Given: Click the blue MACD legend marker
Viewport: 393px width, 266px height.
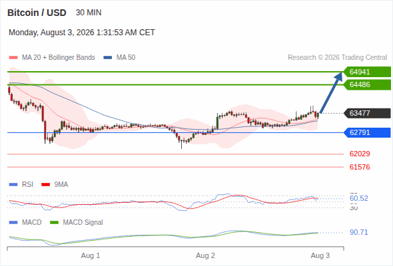Looking at the screenshot, I should (x=13, y=223).
